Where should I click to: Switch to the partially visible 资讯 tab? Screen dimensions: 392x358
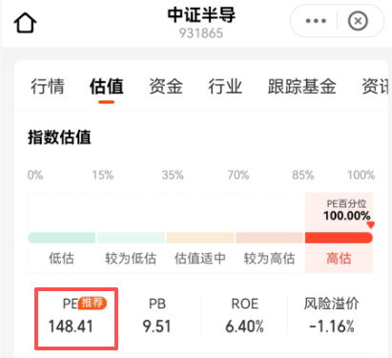click(375, 86)
